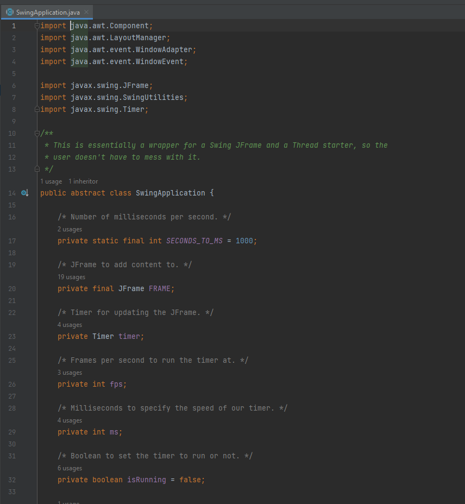Click the inheritor gutter icon on line 14

tap(25, 193)
